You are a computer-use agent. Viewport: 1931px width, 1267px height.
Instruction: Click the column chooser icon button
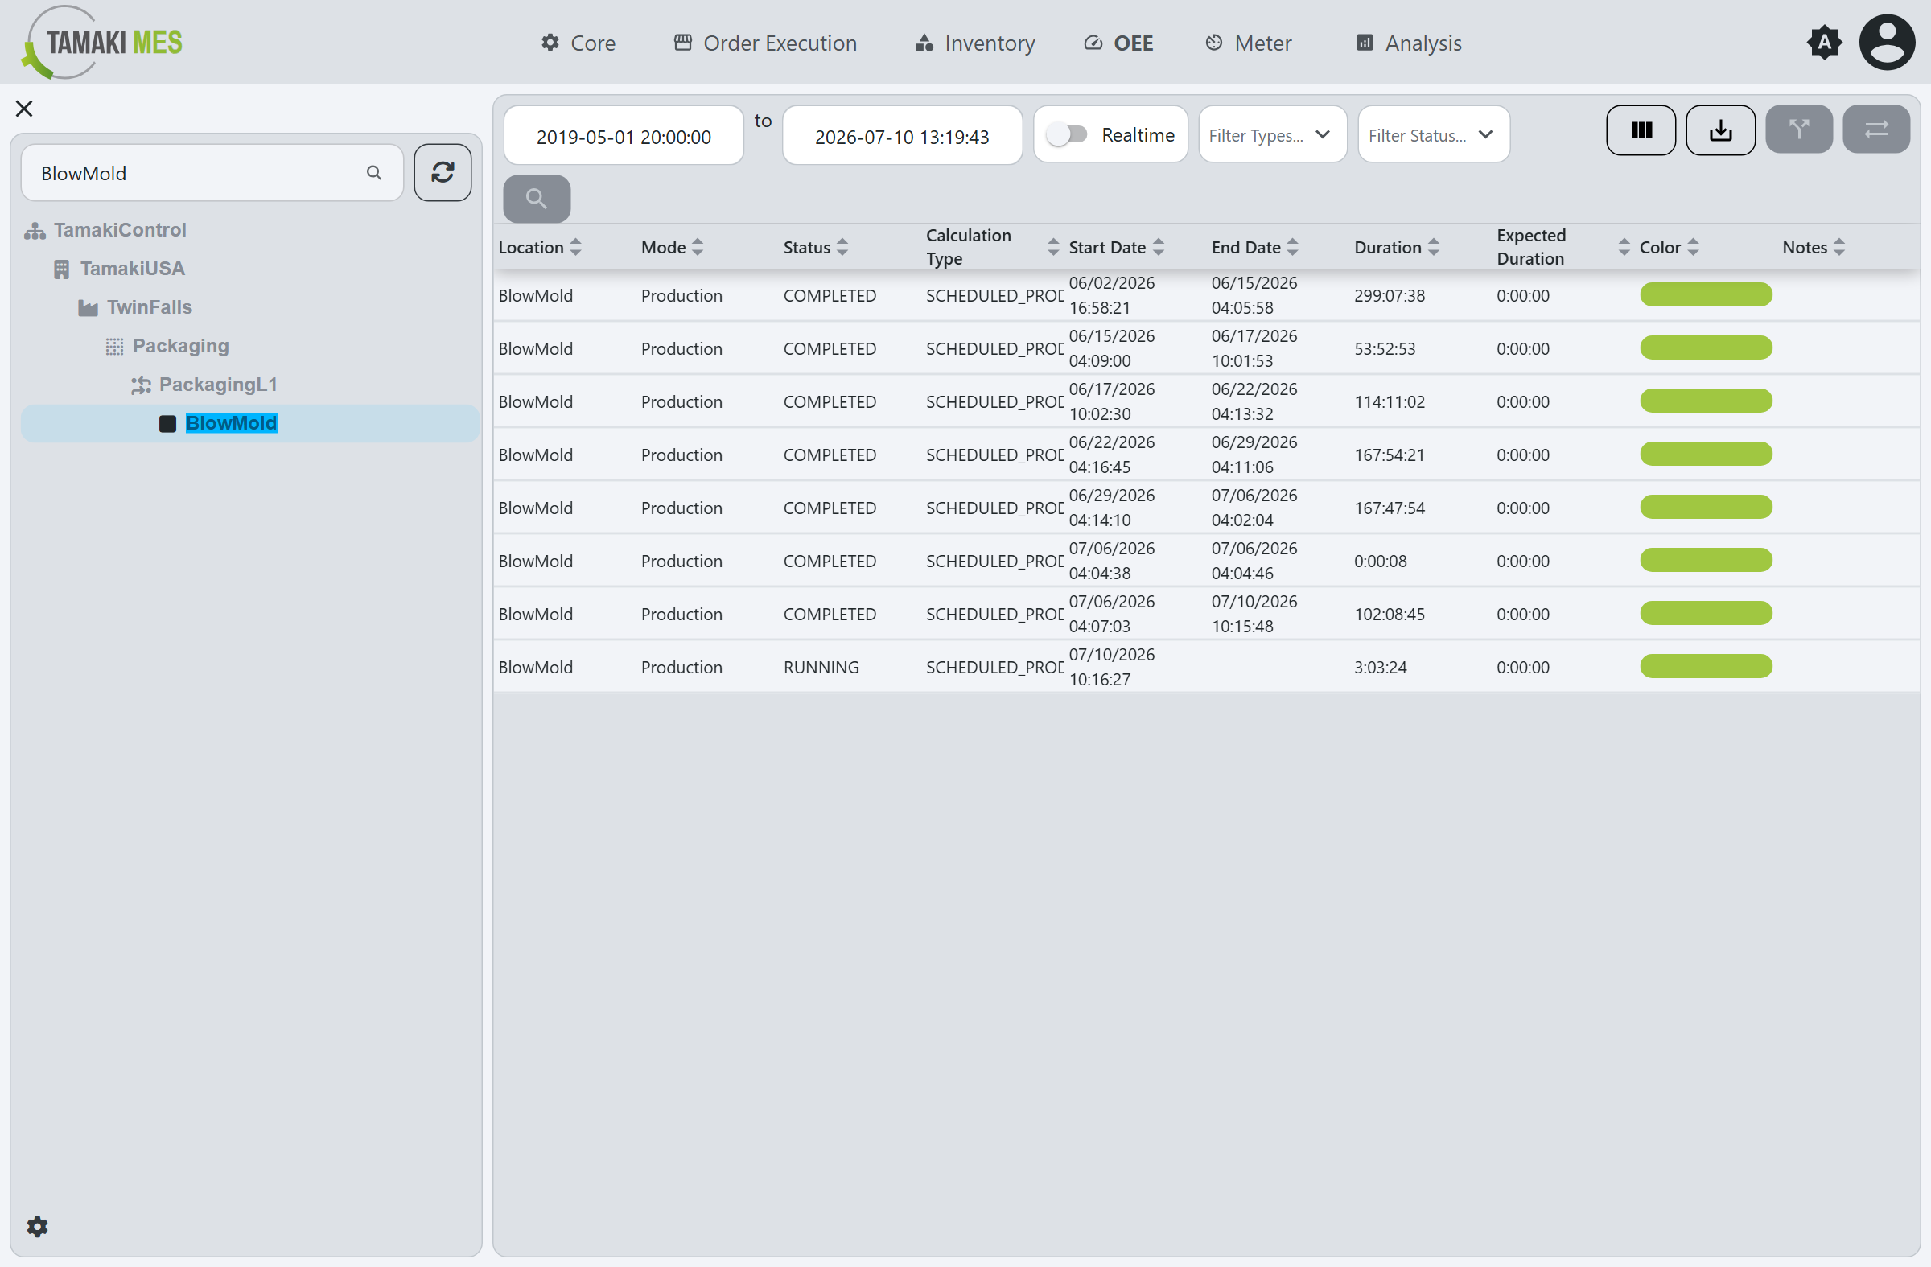click(x=1641, y=130)
